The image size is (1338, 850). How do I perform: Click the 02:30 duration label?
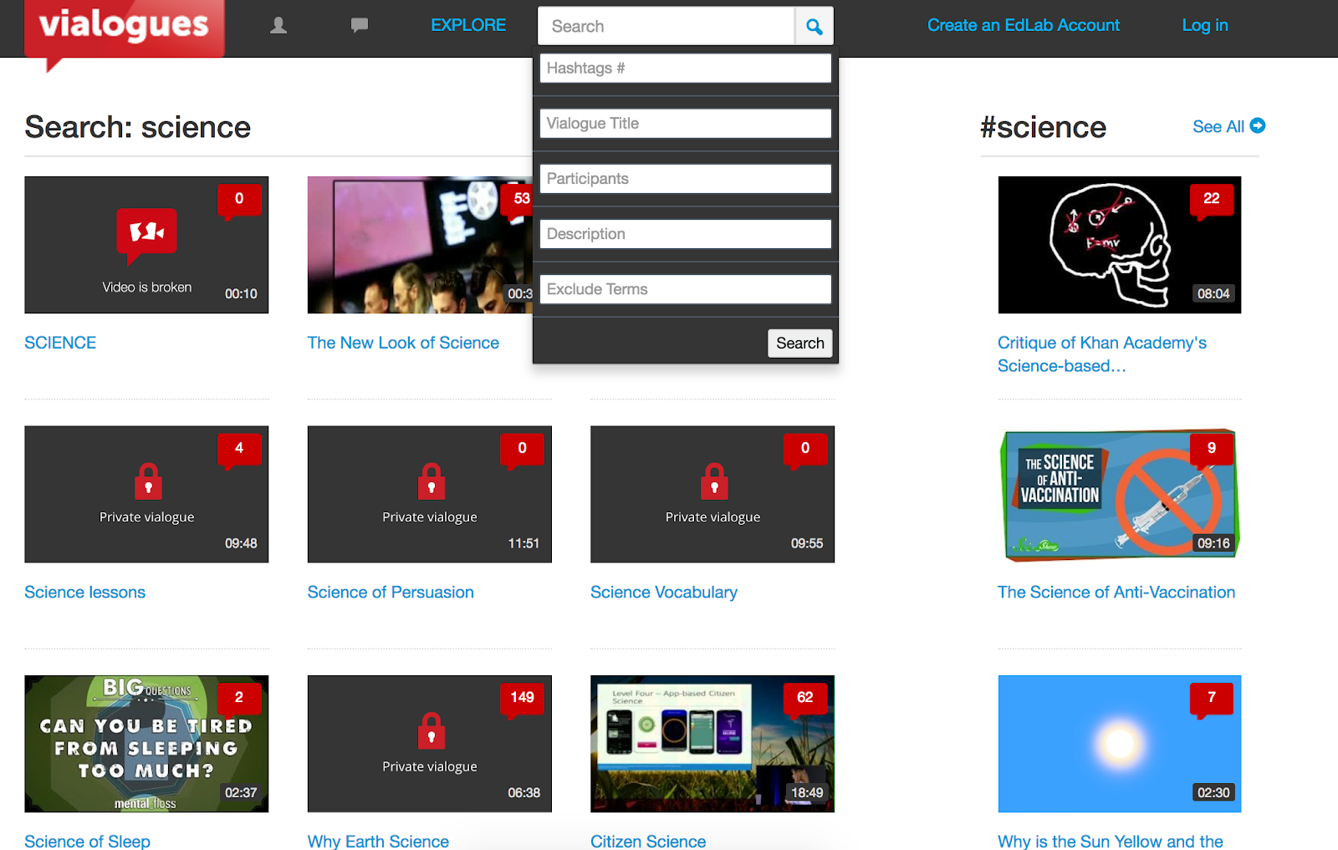coord(1213,792)
